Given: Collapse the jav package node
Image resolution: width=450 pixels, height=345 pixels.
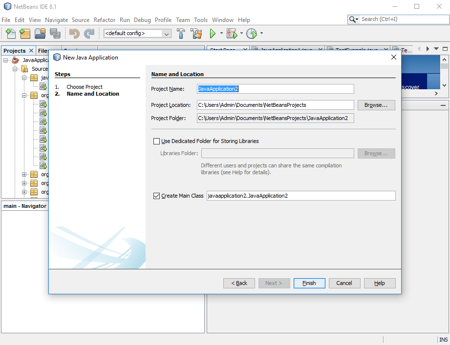Looking at the screenshot, I should pos(24,78).
